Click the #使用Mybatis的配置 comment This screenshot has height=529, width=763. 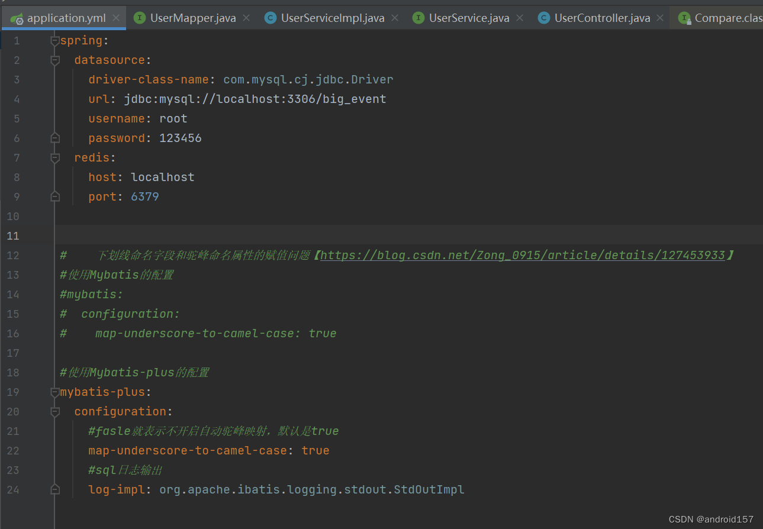coord(117,275)
